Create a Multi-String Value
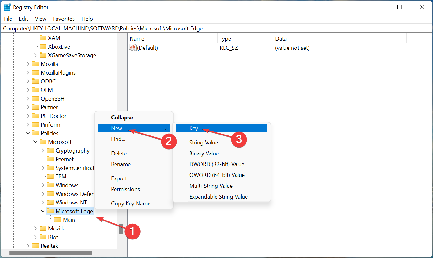This screenshot has width=433, height=258. tap(221, 186)
